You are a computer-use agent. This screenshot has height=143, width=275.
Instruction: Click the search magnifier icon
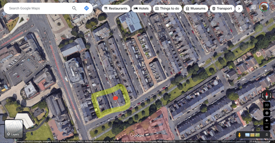point(74,8)
